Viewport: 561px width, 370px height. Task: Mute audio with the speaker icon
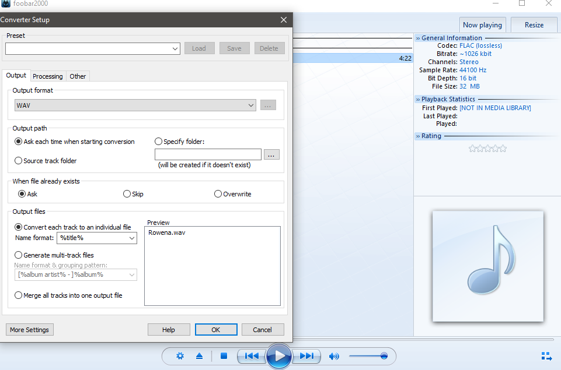click(334, 356)
